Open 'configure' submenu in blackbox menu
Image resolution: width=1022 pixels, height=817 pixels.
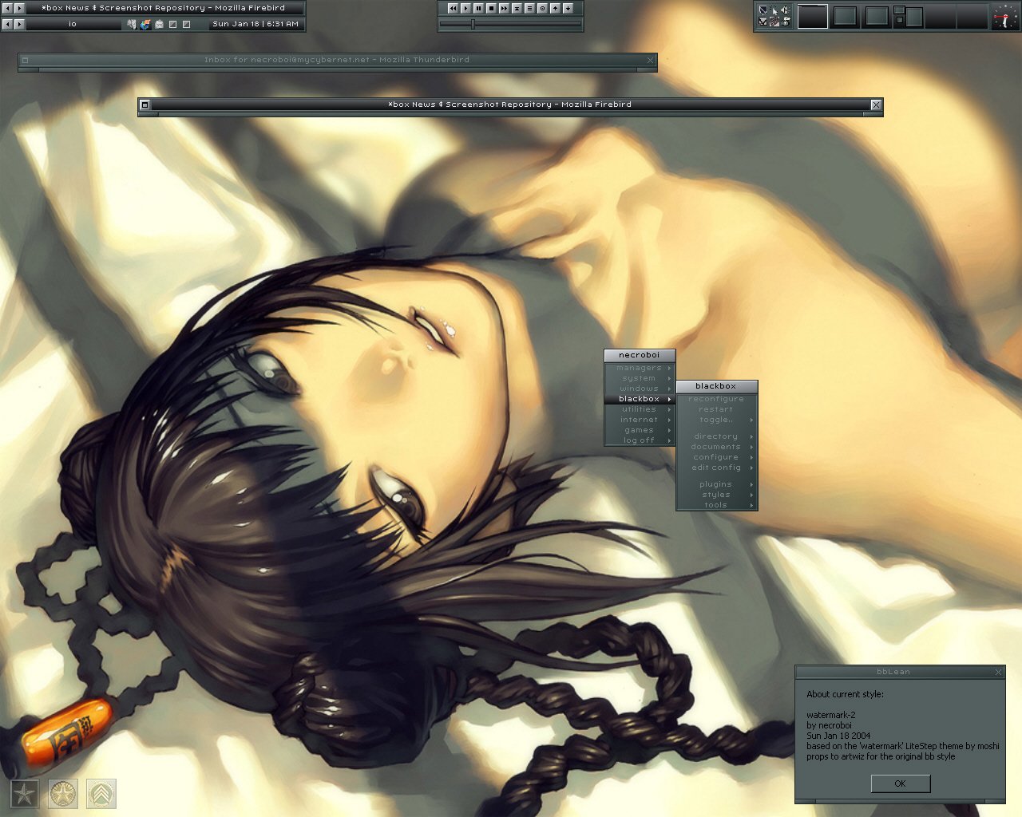(716, 457)
